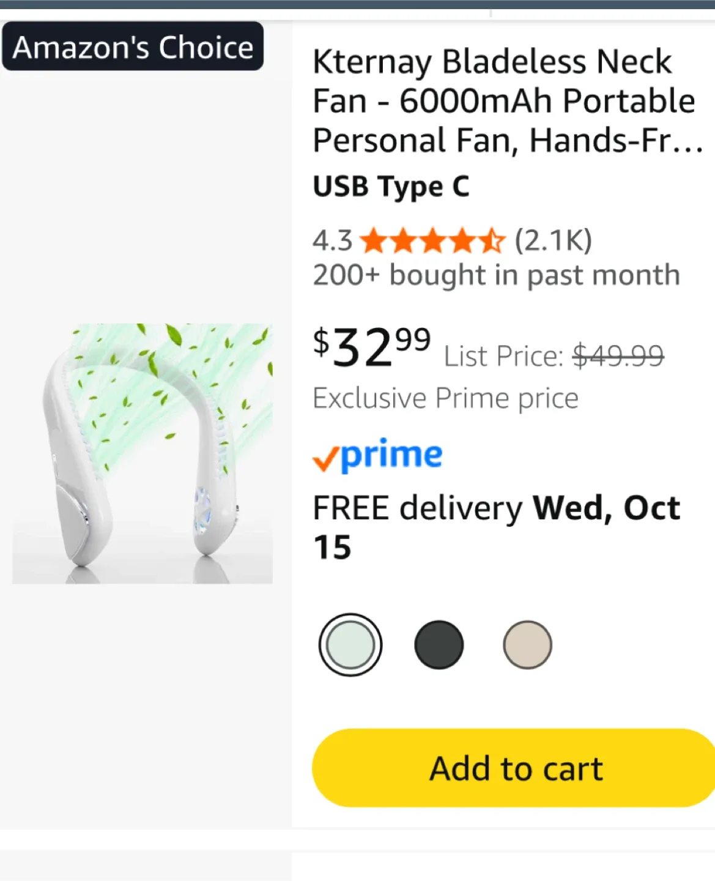The height and width of the screenshot is (881, 715).
Task: Click the 200+ bought in past month text
Action: [496, 275]
